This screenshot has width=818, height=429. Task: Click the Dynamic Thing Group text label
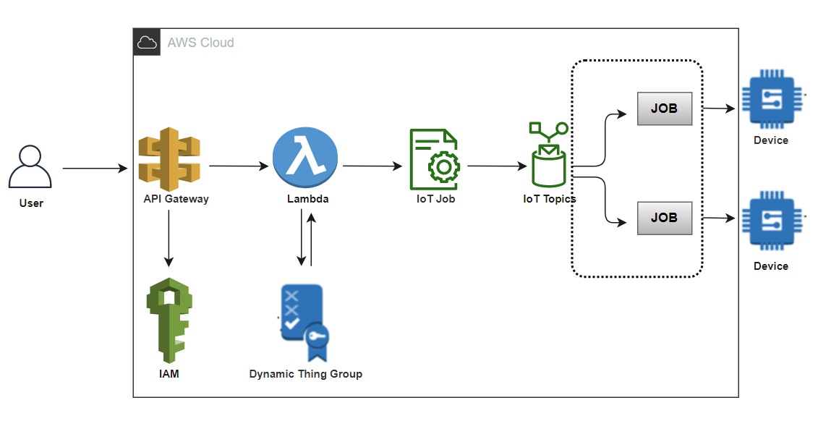tap(306, 374)
